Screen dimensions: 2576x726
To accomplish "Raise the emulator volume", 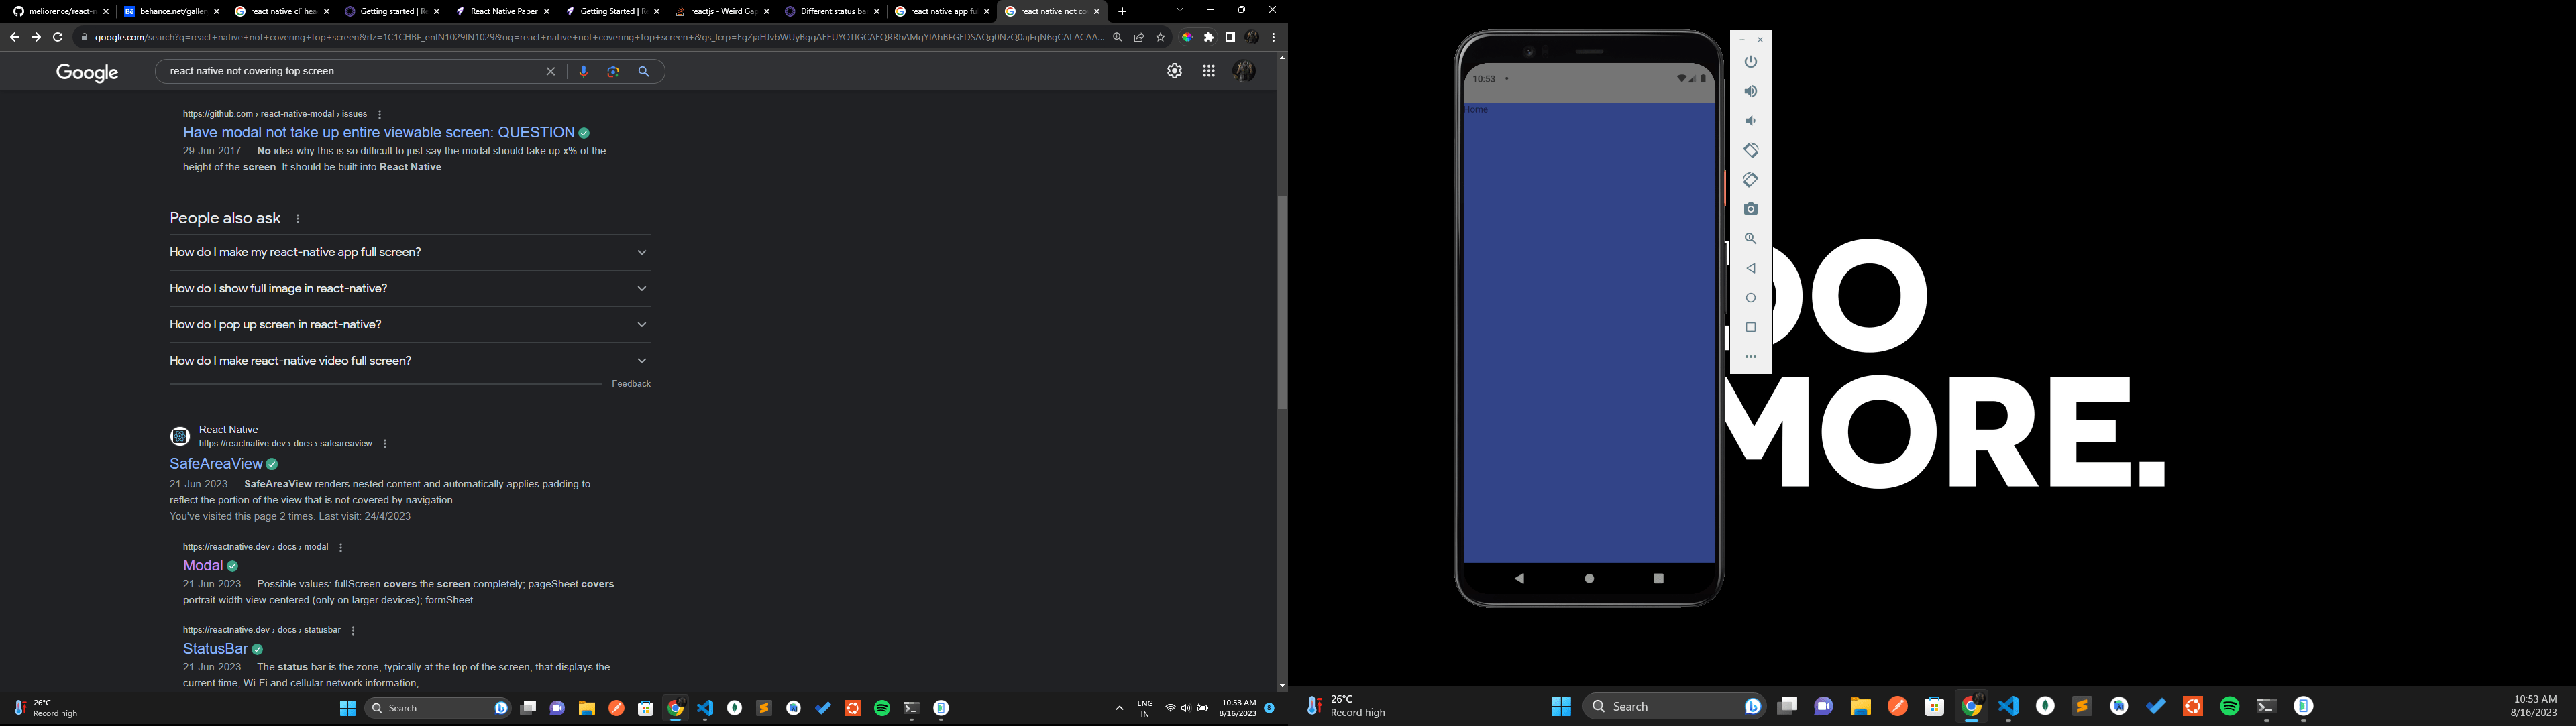I will point(1750,92).
